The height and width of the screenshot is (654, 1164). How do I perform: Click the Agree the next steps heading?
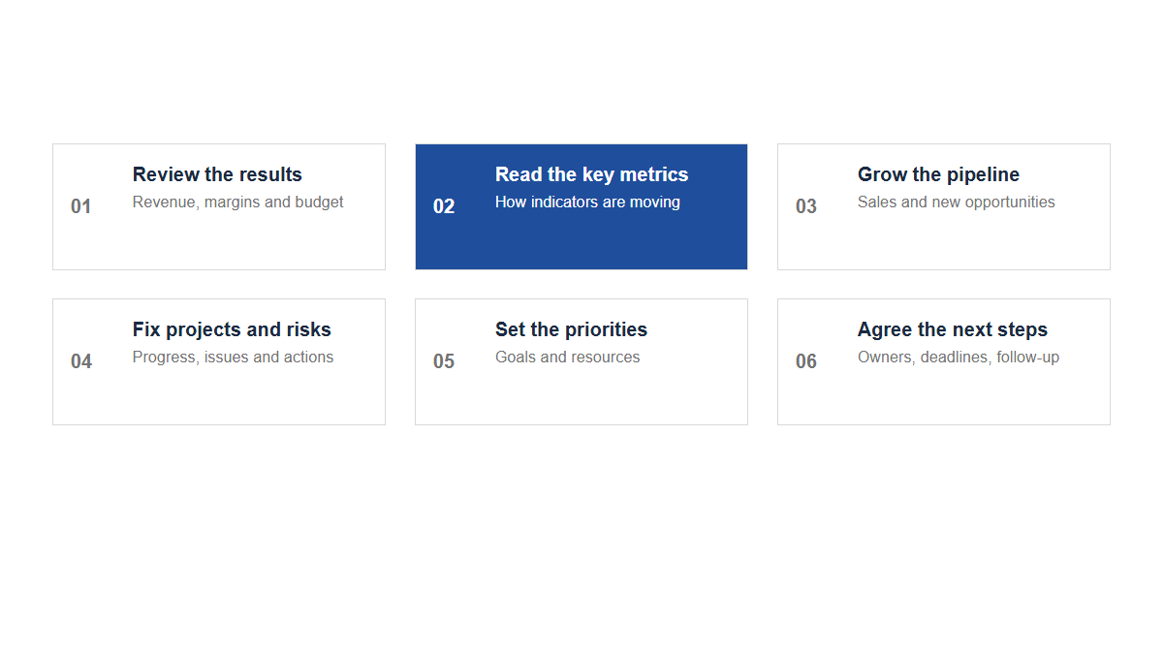click(x=953, y=329)
